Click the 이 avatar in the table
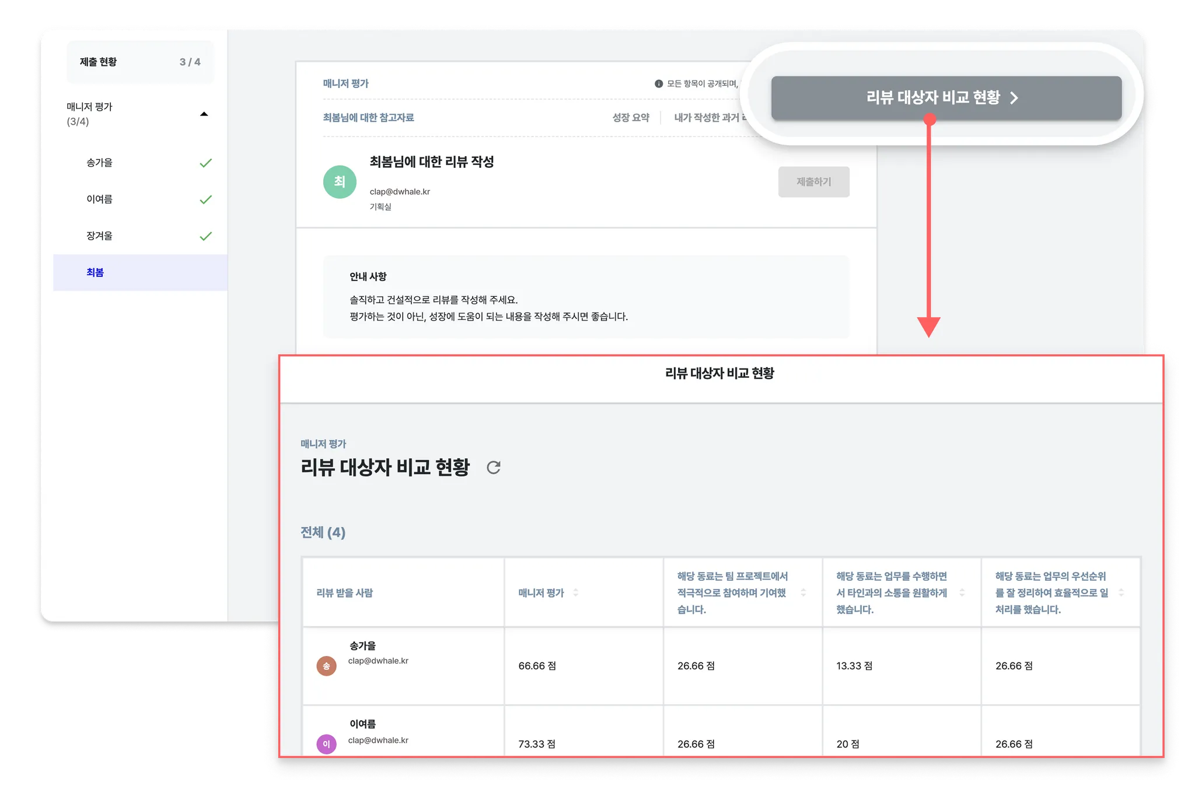The image size is (1195, 786). 326,744
